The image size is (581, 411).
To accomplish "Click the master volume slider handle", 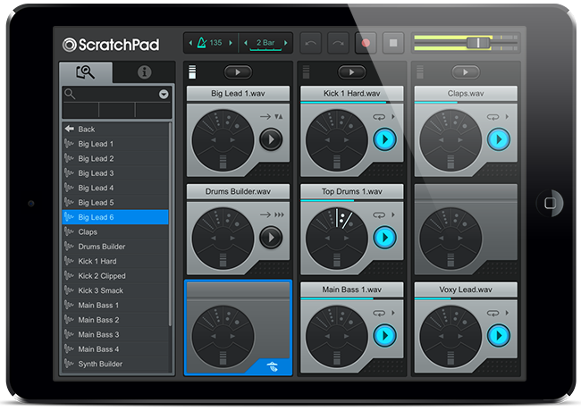I will click(478, 43).
